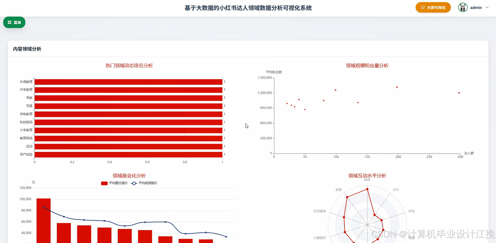This screenshot has height=243, width=496.
Task: Toggle 平均视频报价 legend series
Action: click(144, 183)
